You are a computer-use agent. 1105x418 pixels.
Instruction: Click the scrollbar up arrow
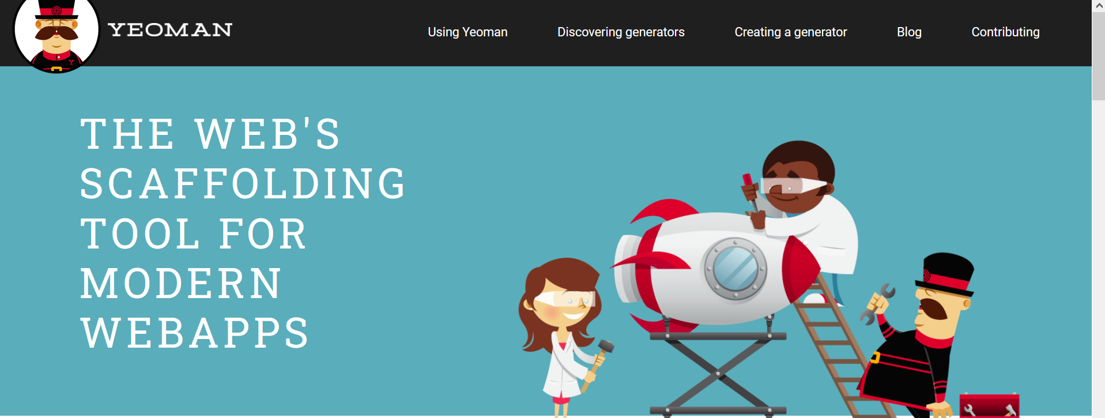point(1099,5)
